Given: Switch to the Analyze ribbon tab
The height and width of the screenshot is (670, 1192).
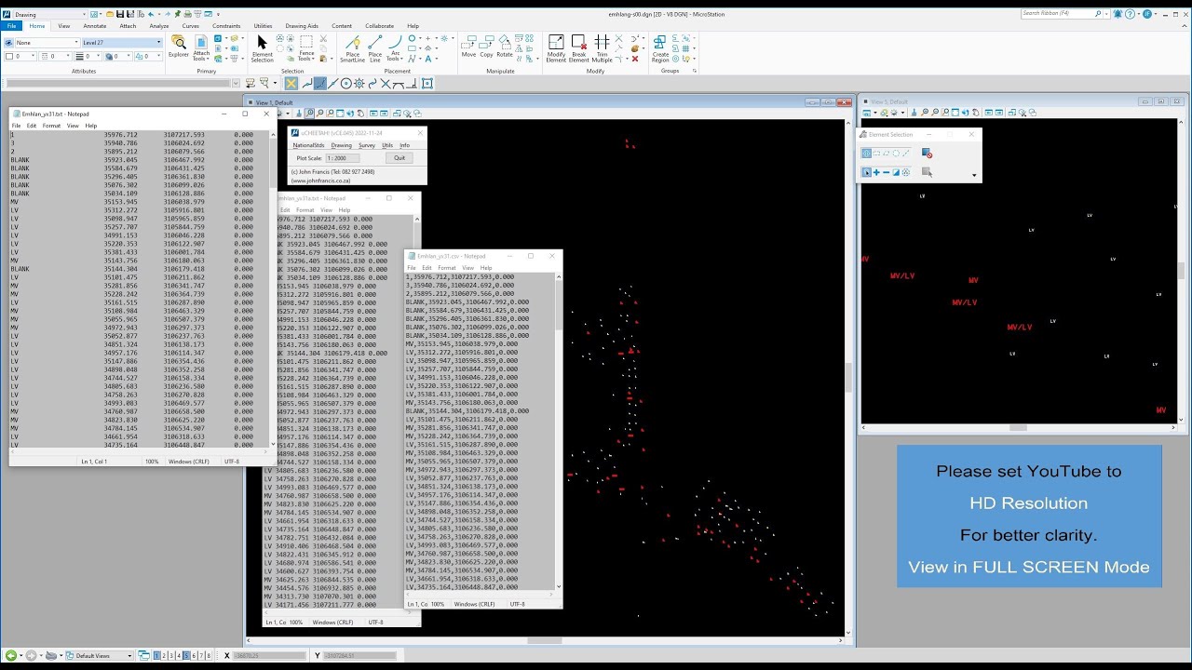Looking at the screenshot, I should tap(159, 26).
